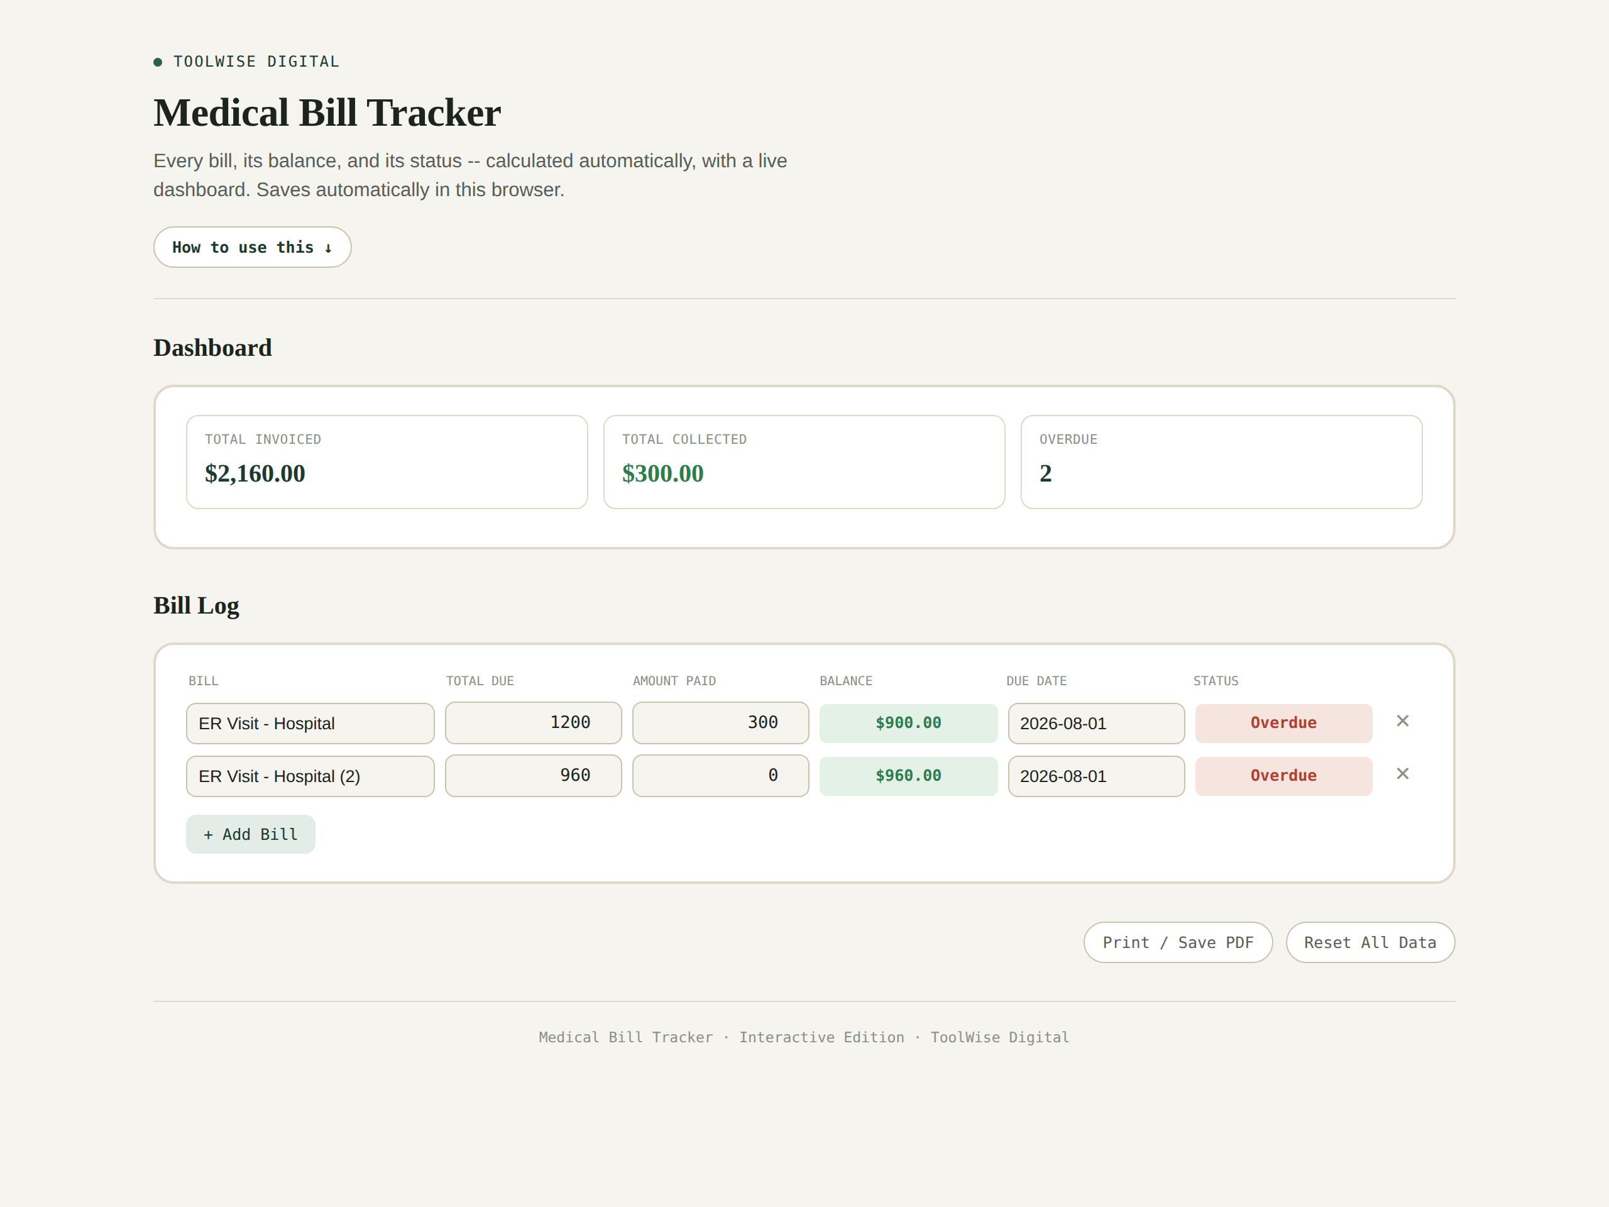Click the TOTAL DUE column header

pyautogui.click(x=480, y=681)
